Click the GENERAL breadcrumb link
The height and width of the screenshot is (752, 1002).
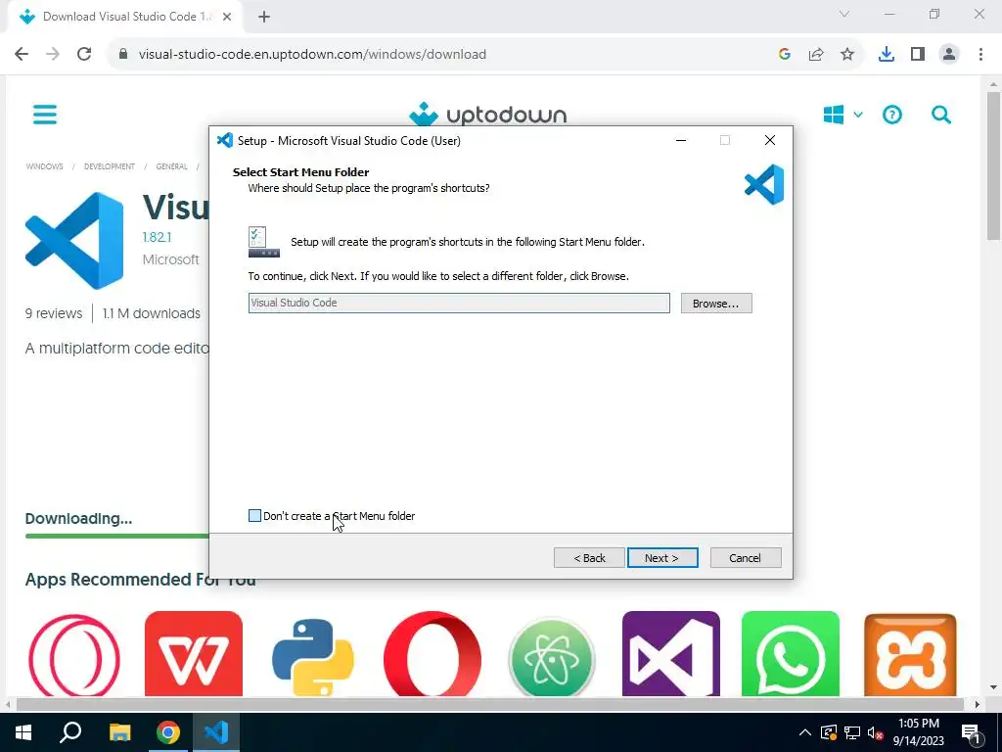(x=171, y=166)
